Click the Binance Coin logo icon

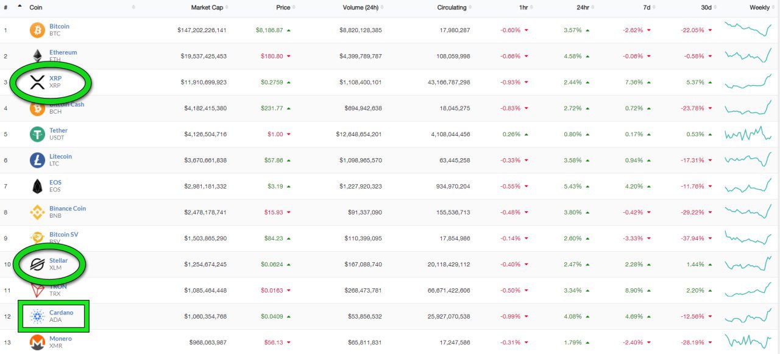[38, 212]
